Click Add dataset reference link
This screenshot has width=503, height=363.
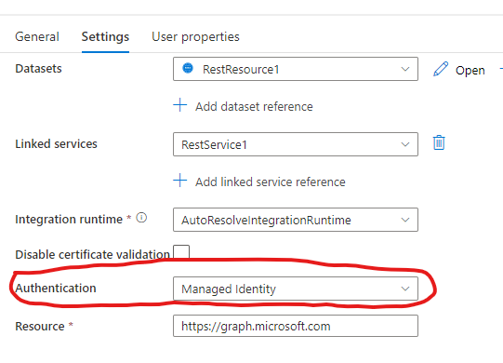(254, 106)
